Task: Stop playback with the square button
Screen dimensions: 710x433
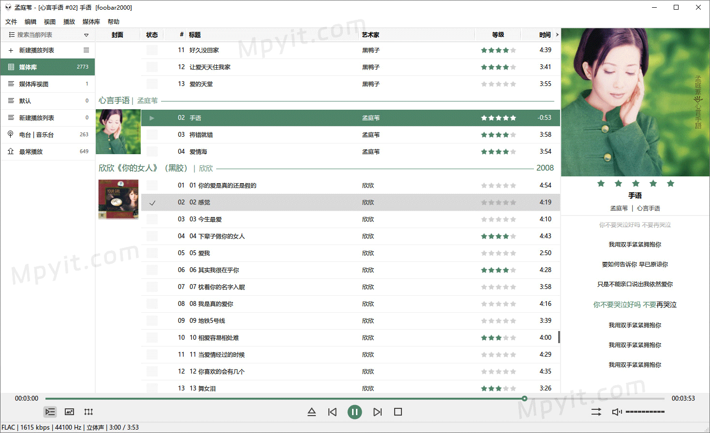Action: [398, 412]
